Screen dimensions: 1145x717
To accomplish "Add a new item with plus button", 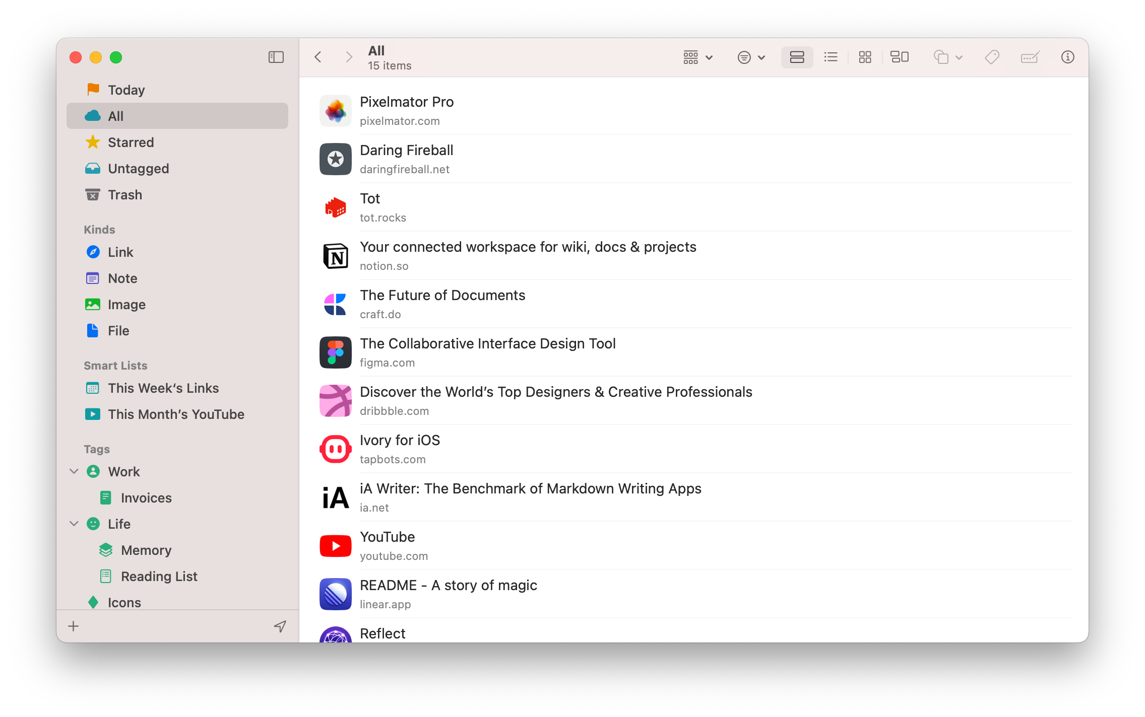I will [x=73, y=626].
